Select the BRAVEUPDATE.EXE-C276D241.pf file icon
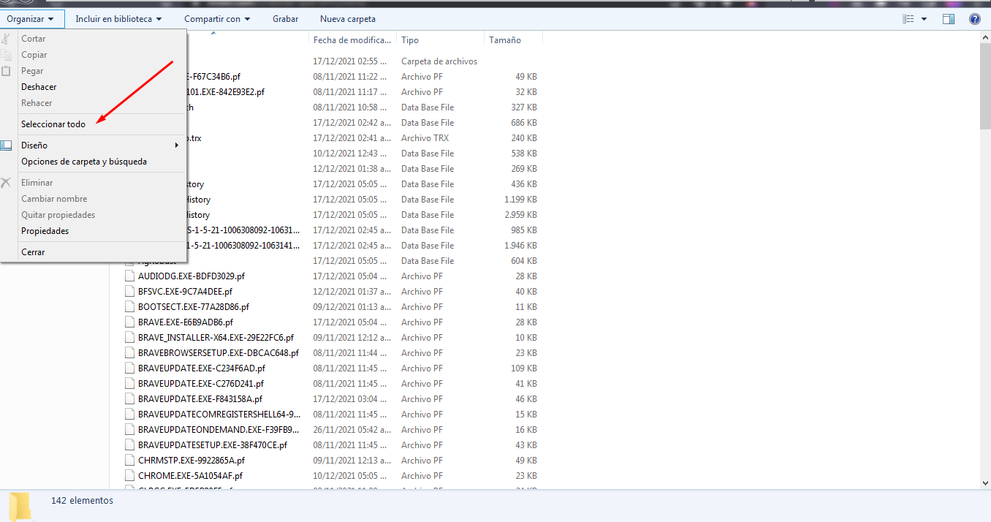This screenshot has width=991, height=522. [130, 384]
